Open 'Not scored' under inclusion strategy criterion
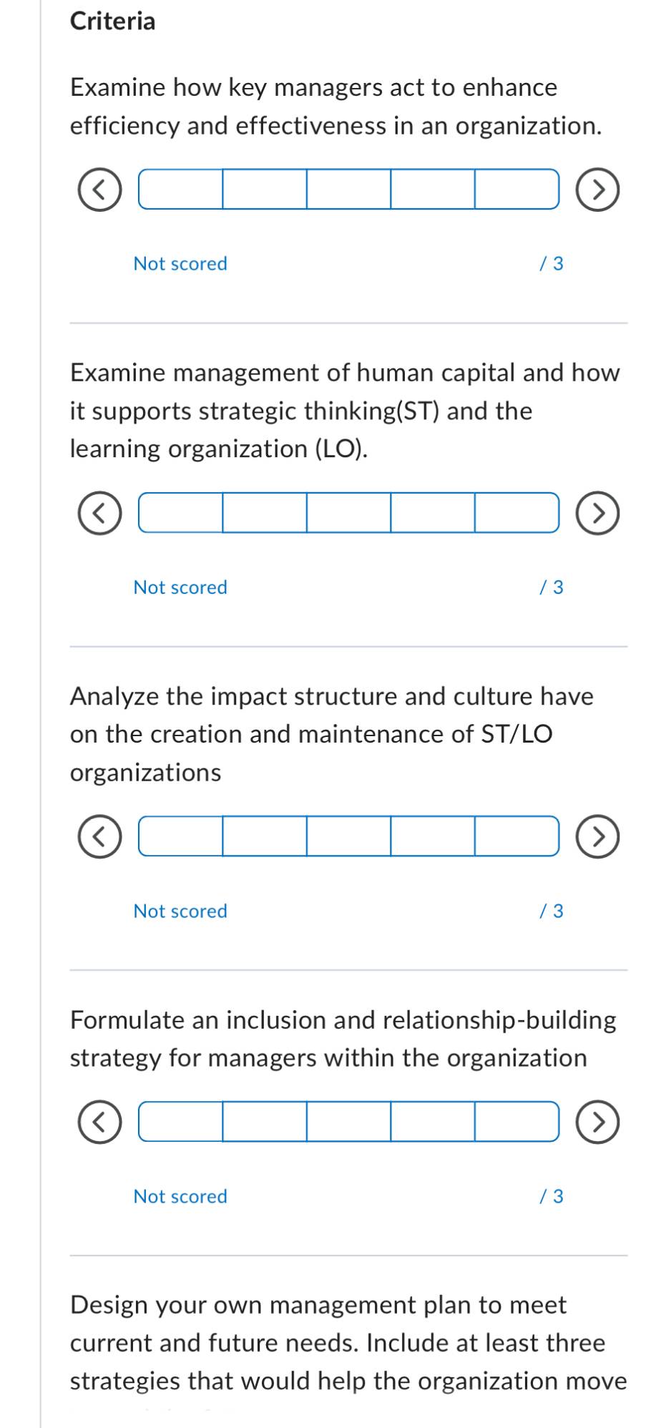656x1428 pixels. [180, 1197]
